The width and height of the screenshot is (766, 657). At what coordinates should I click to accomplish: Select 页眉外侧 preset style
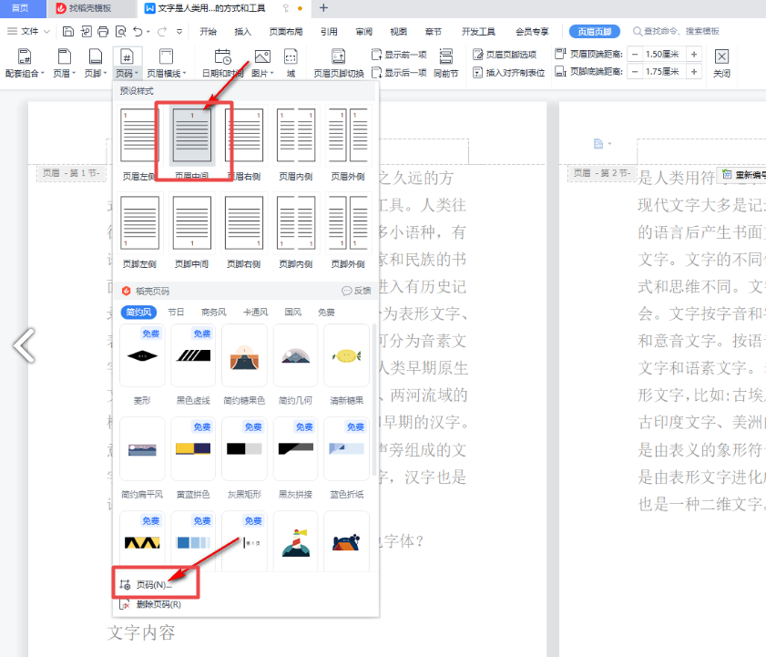348,143
